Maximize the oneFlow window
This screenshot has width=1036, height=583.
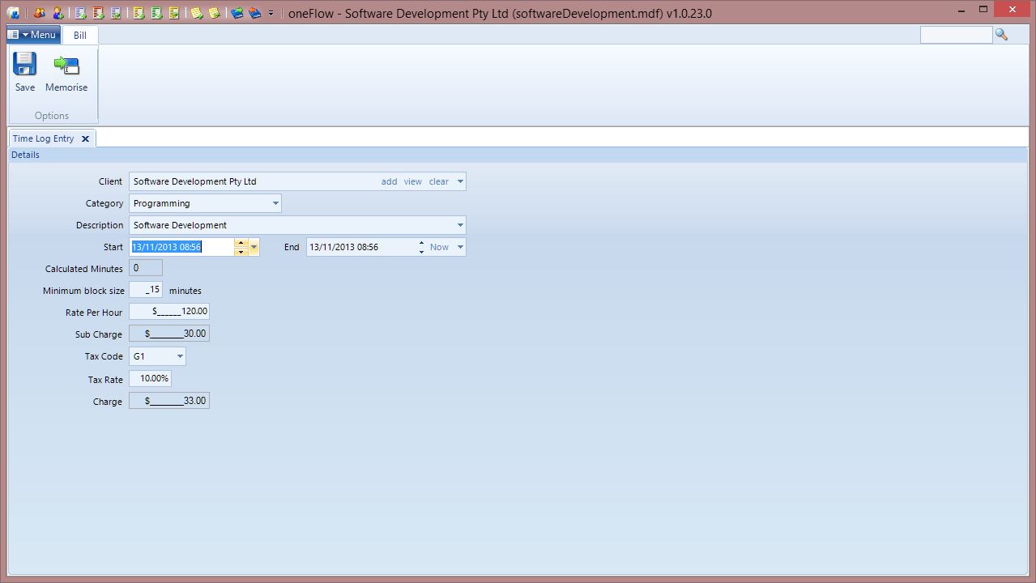(x=983, y=10)
